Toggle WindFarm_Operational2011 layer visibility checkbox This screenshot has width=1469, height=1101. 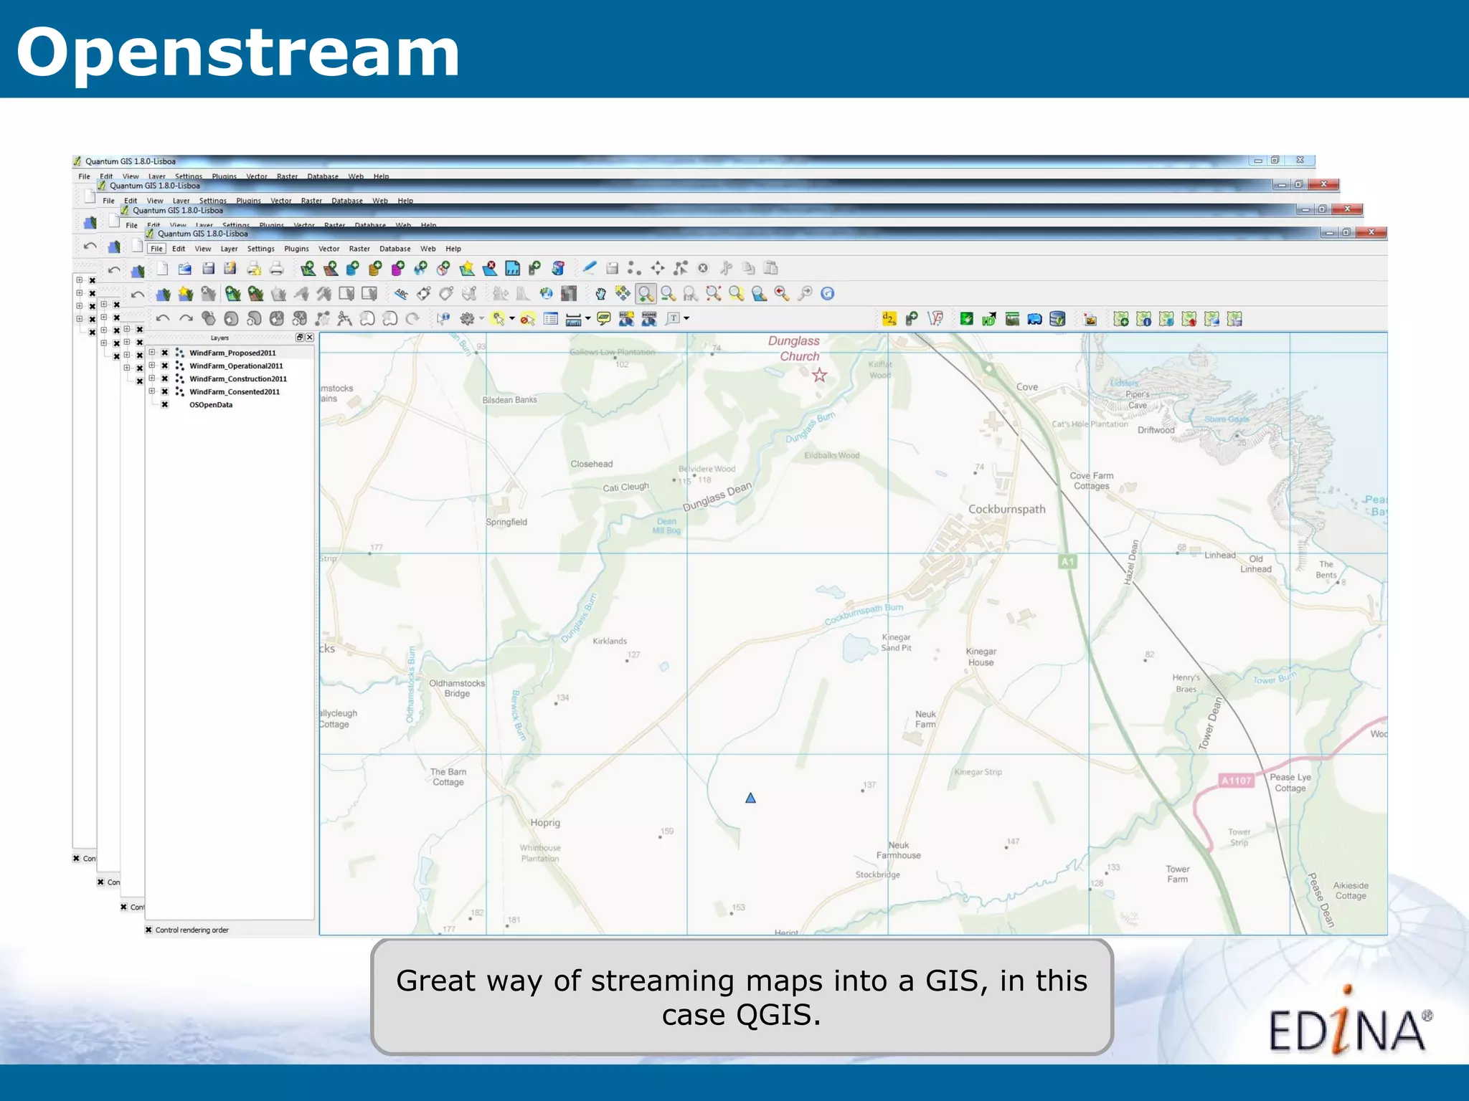coord(165,366)
